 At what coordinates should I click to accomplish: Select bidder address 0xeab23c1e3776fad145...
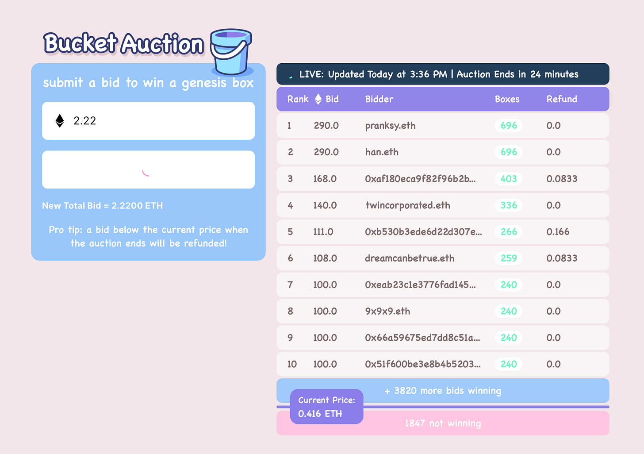click(420, 285)
